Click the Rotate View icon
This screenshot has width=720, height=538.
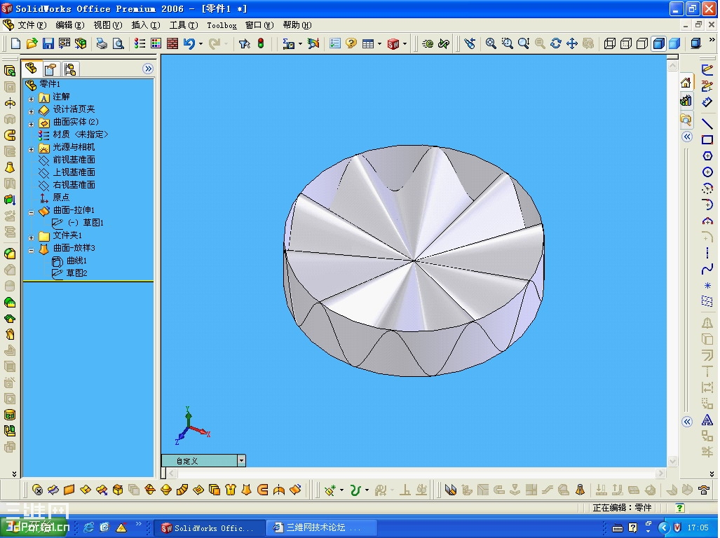click(x=556, y=43)
